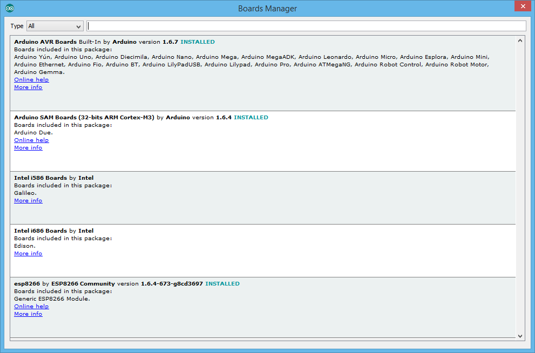The image size is (535, 353).
Task: Select the Arduino SAM Boards (32-bits ARM Cortex-M3) title
Action: pyautogui.click(x=84, y=117)
